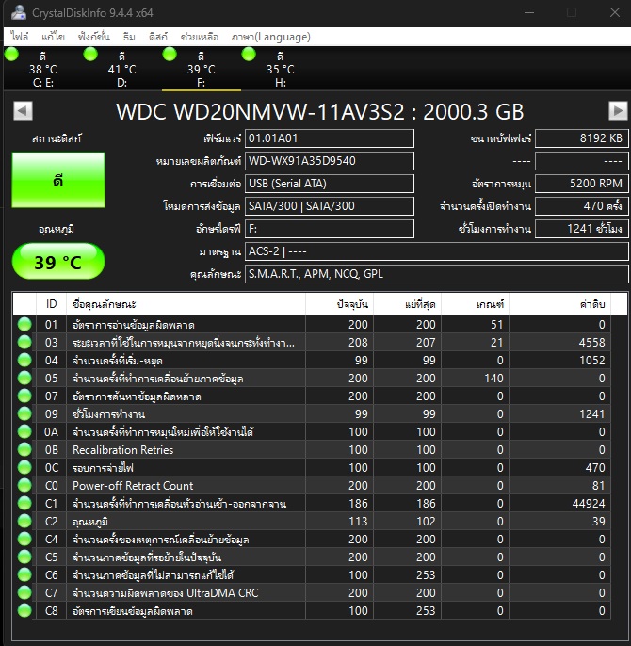Image resolution: width=631 pixels, height=646 pixels.
Task: Open the ภาษา(Language) menu
Action: (271, 37)
